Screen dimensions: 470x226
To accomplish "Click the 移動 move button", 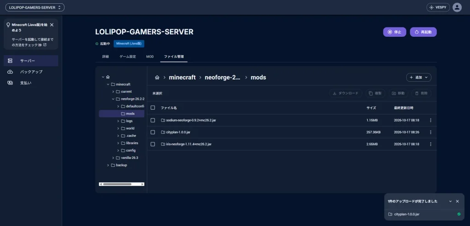I will coord(398,93).
